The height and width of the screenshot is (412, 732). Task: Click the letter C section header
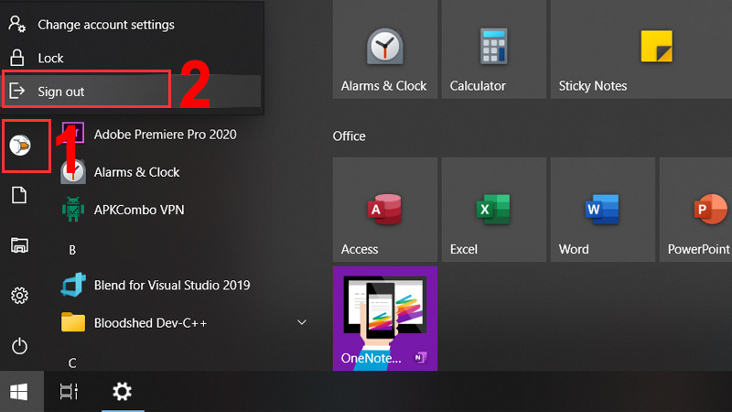[x=72, y=363]
